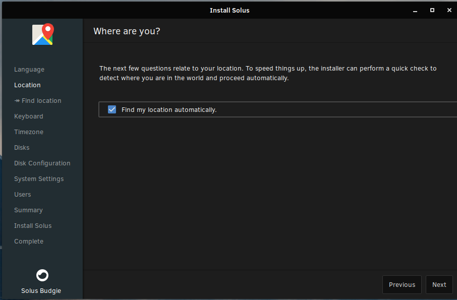Click the location description paragraph
Image resolution: width=457 pixels, height=300 pixels.
click(268, 73)
